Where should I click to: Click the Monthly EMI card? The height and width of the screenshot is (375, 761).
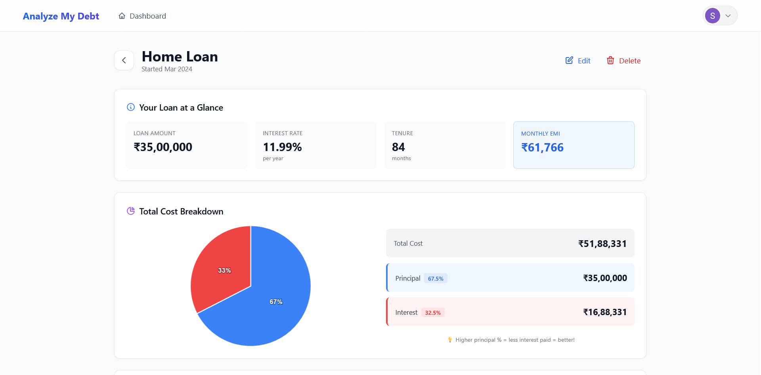[574, 145]
